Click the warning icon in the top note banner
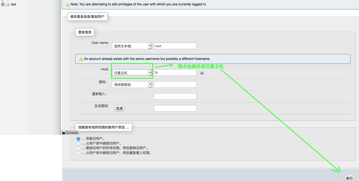Image resolution: width=359 pixels, height=181 pixels. click(x=68, y=4)
